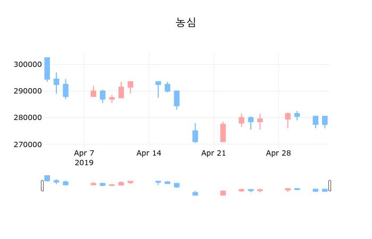Click the 280000 y-axis tick label
The width and height of the screenshot is (372, 239).
[x=27, y=117]
